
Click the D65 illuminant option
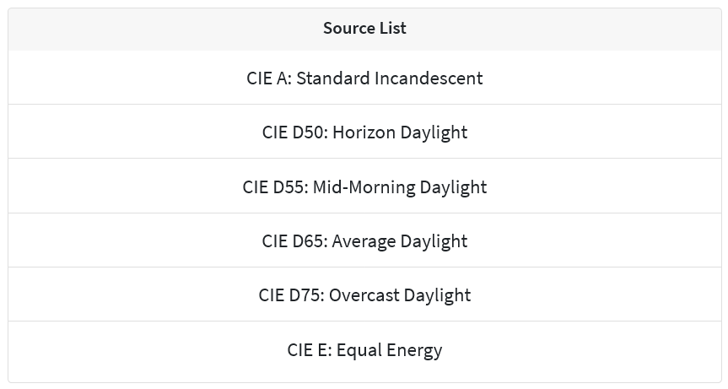[x=364, y=241]
